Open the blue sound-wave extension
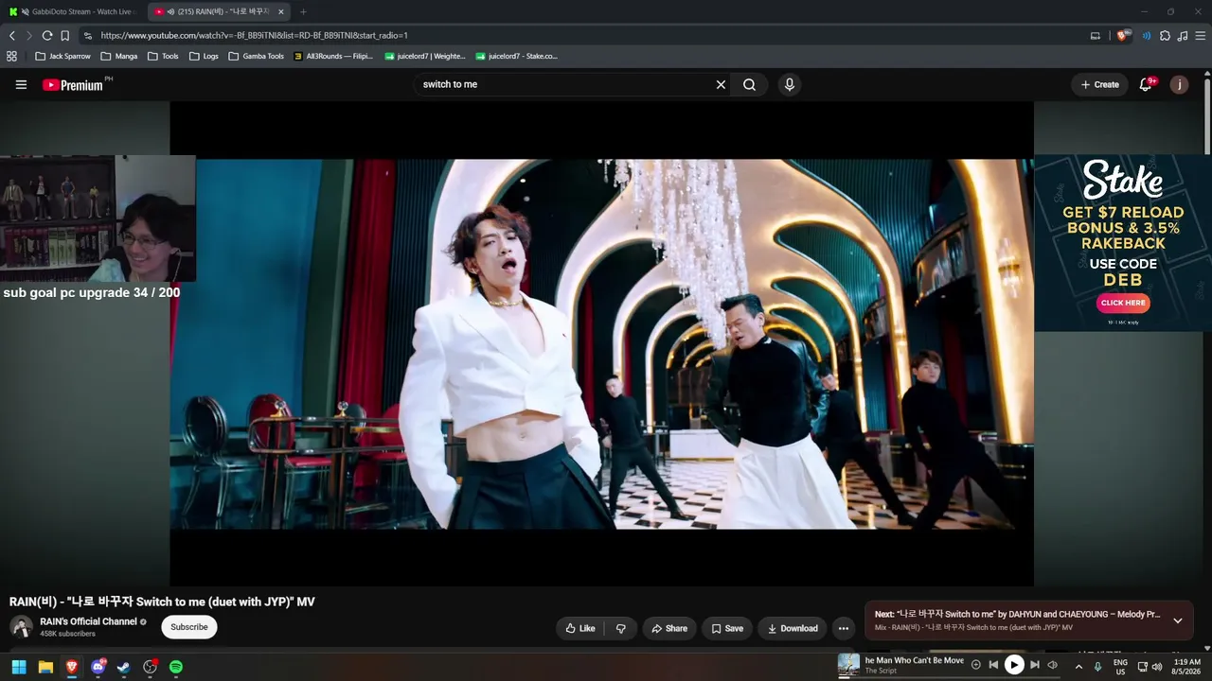Image resolution: width=1212 pixels, height=681 pixels. [1147, 35]
